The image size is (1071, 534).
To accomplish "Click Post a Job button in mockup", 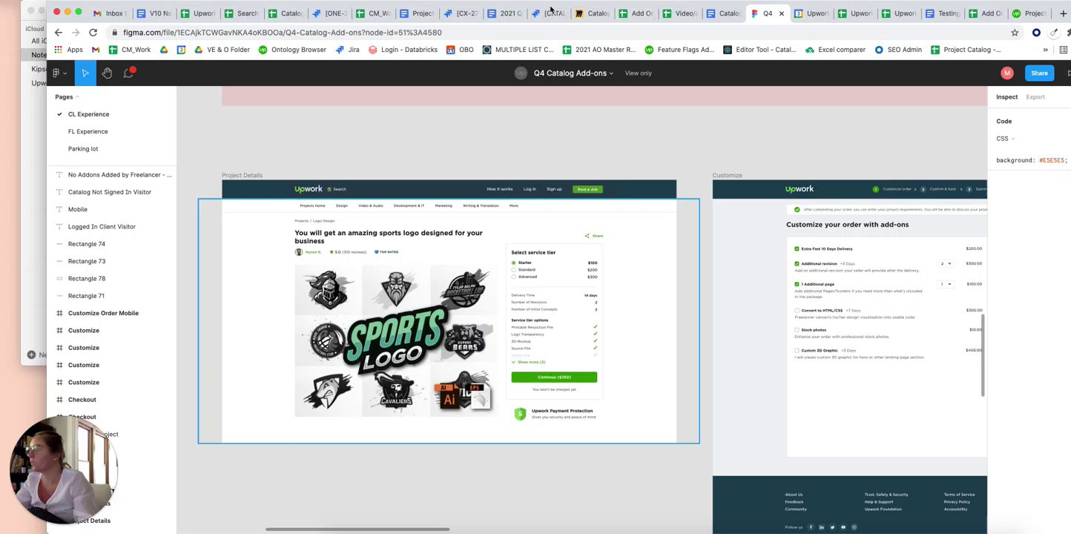I will 587,189.
